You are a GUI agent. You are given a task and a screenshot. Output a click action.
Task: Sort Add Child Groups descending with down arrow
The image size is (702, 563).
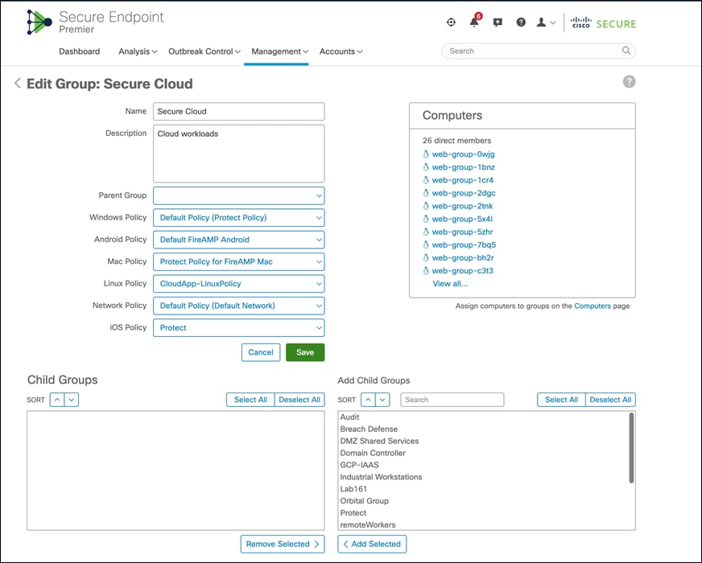pyautogui.click(x=382, y=400)
